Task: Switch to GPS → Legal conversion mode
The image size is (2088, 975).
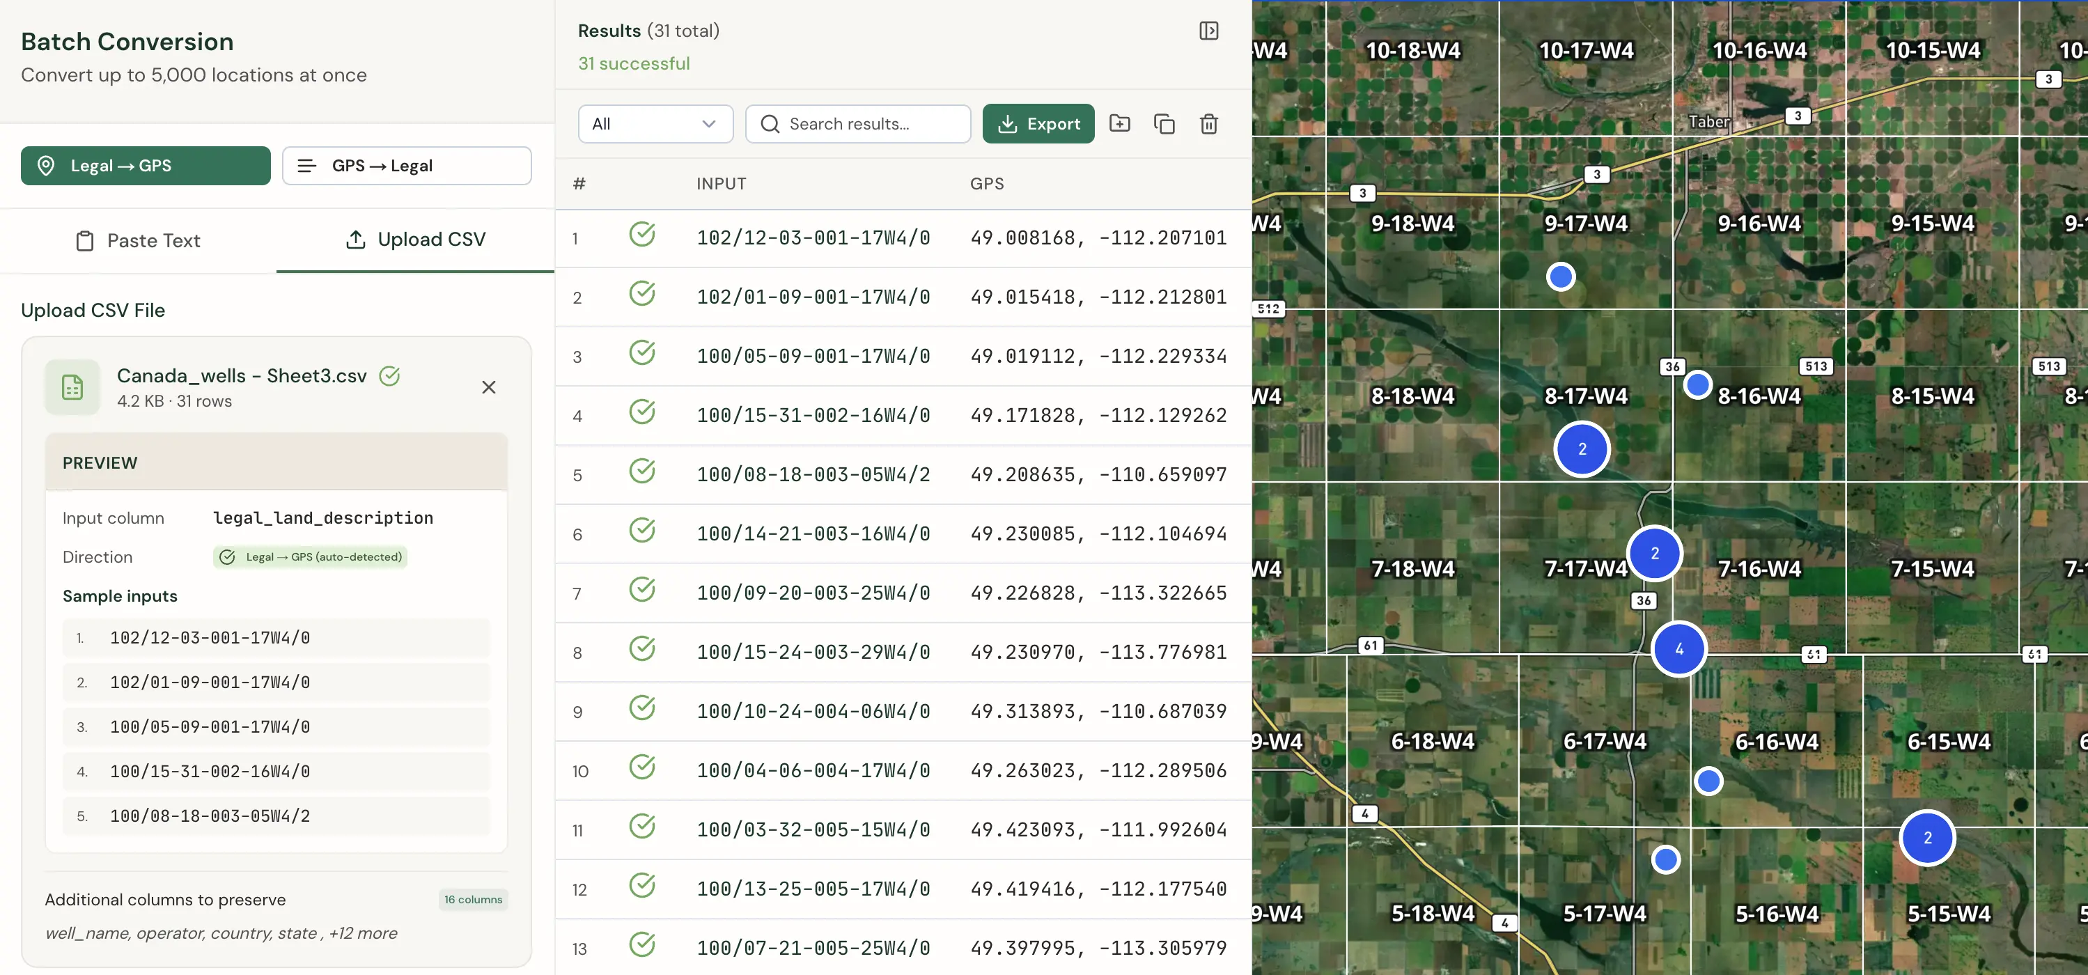Action: [407, 165]
